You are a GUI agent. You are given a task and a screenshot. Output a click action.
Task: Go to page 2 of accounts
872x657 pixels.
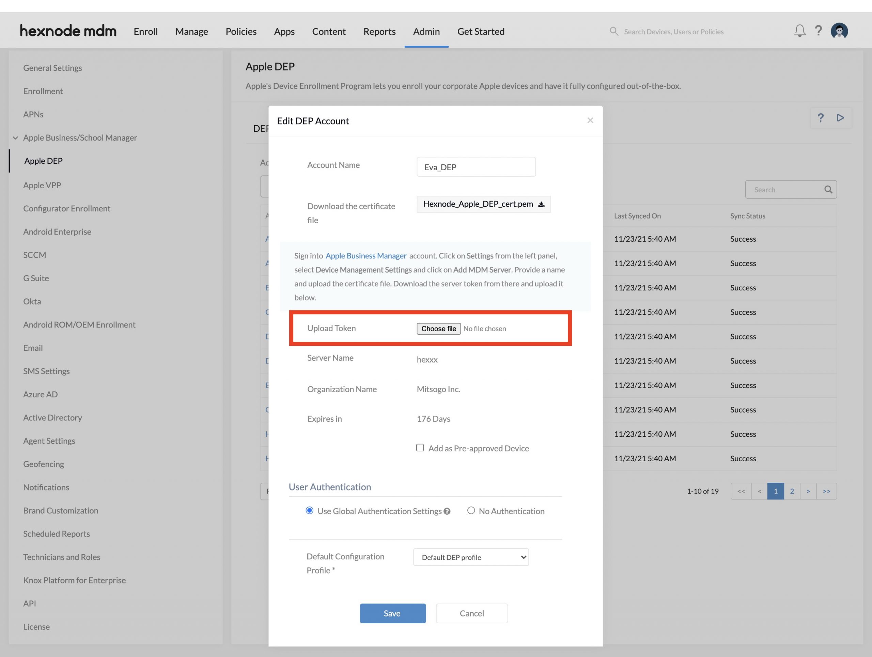coord(792,491)
